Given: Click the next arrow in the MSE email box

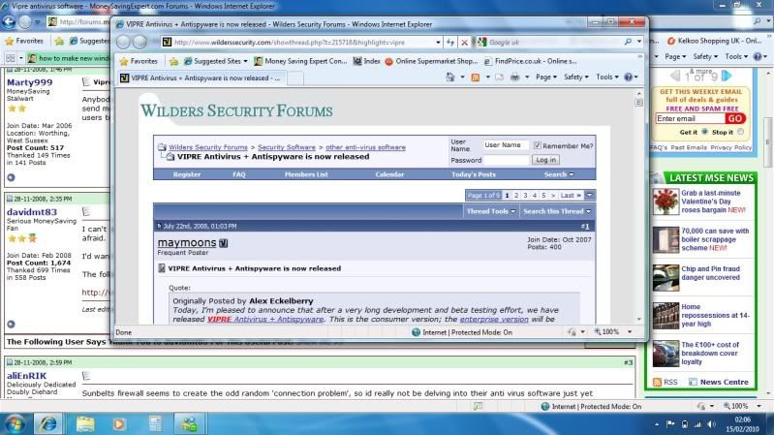Looking at the screenshot, I should pyautogui.click(x=727, y=76).
